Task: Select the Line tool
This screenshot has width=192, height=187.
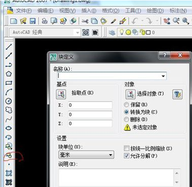Action: click(9, 47)
